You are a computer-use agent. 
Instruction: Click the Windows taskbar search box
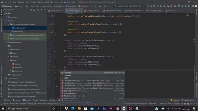[28, 109]
